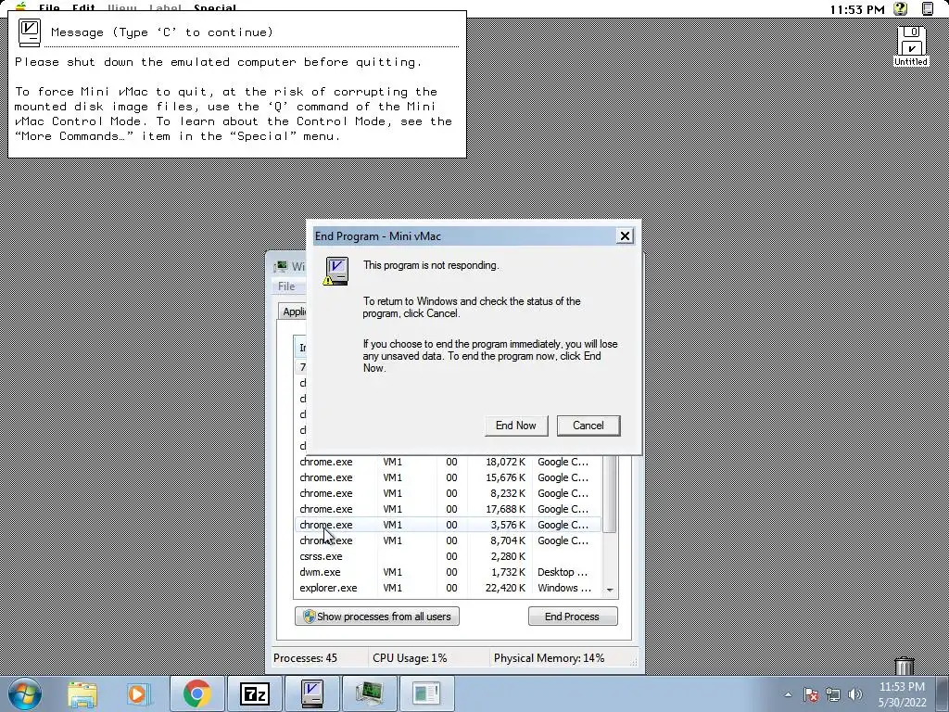Image resolution: width=949 pixels, height=712 pixels.
Task: Open the Action Center flag icon
Action: tap(812, 694)
